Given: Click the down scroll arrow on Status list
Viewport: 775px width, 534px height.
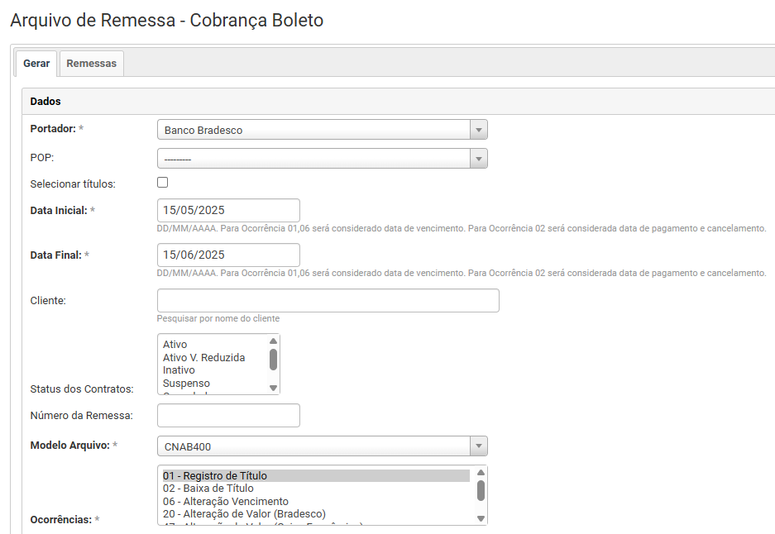Looking at the screenshot, I should pos(273,389).
